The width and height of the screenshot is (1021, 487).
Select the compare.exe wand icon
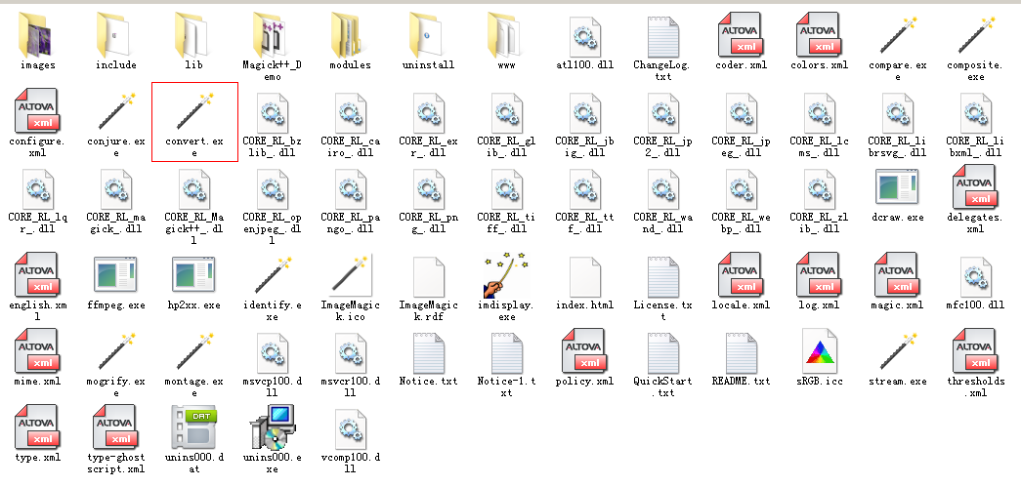898,35
